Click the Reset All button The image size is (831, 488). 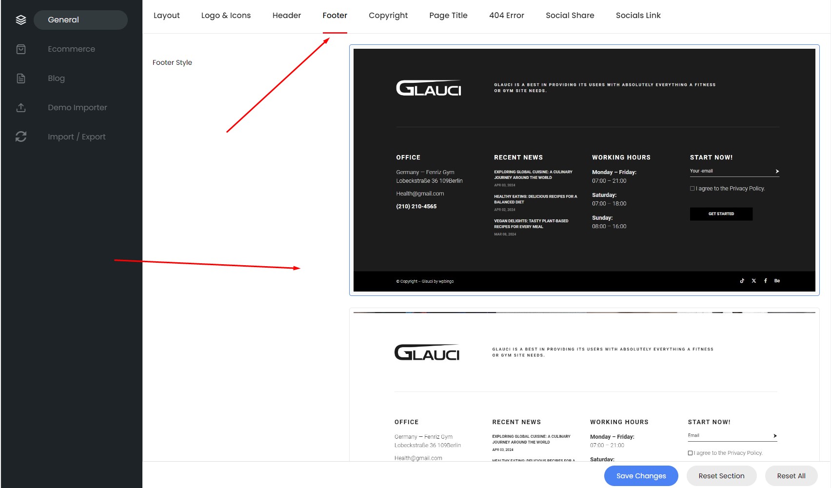point(791,476)
